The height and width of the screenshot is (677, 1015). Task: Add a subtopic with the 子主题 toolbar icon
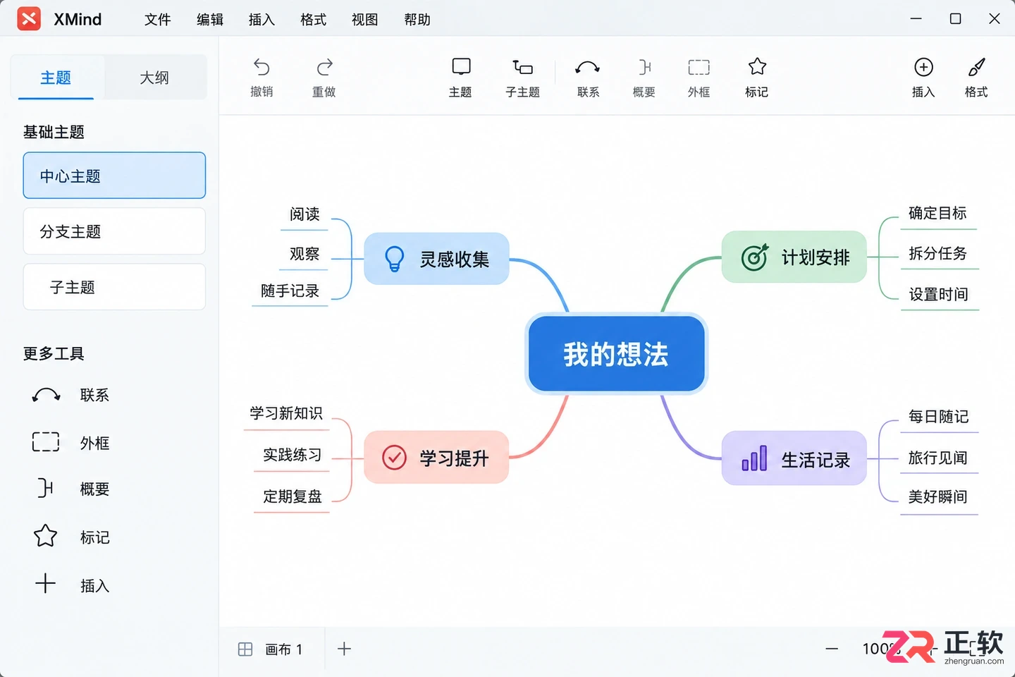point(522,67)
